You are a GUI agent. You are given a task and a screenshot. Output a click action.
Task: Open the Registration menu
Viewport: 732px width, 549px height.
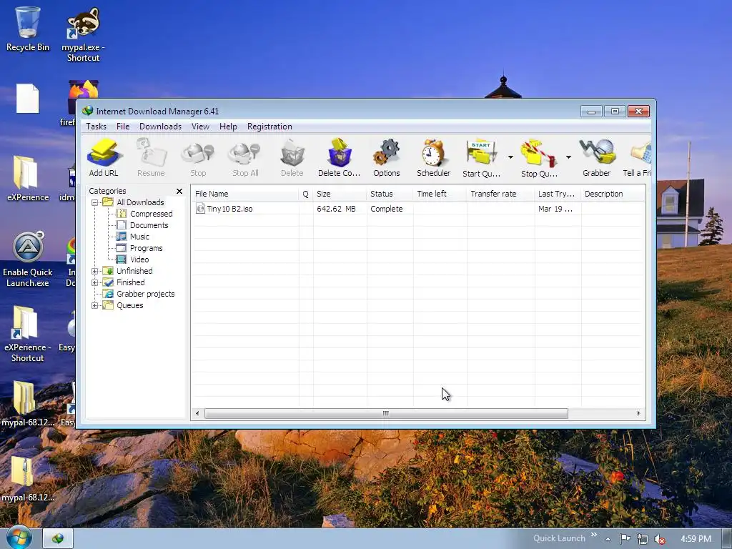tap(269, 127)
